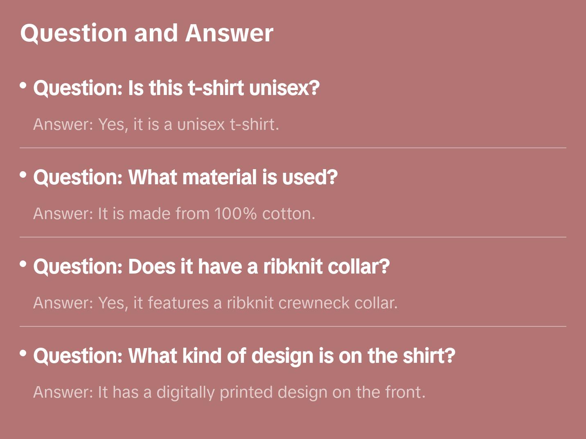Click the bullet beside the unisex question
The image size is (586, 439).
23,86
